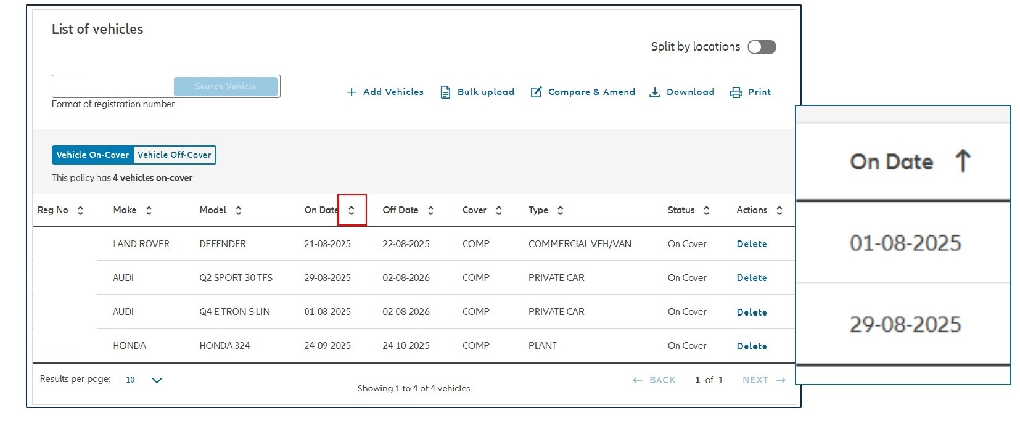The image size is (1020, 424).
Task: Go BACK to the previous page
Action: point(654,380)
